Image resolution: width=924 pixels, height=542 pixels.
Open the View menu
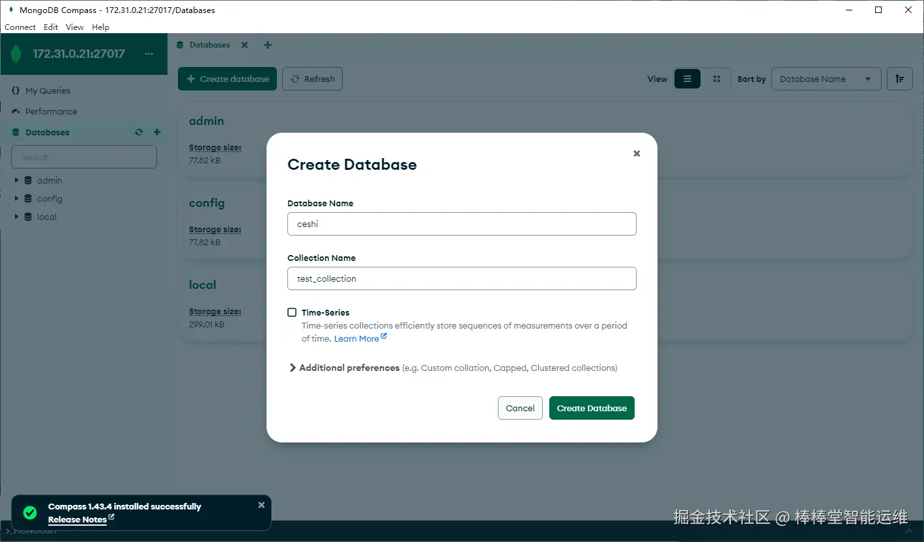[x=75, y=27]
